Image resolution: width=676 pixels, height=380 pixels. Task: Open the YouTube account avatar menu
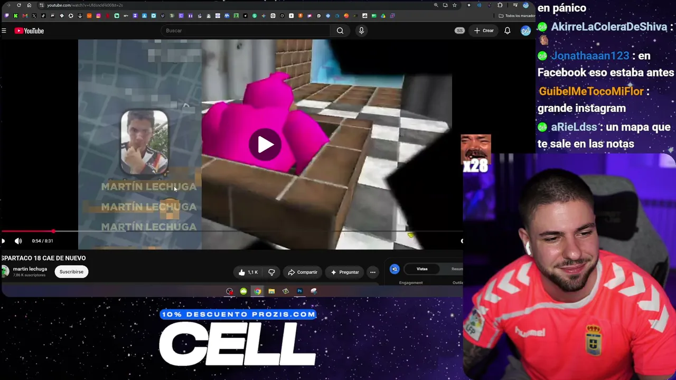pyautogui.click(x=525, y=31)
